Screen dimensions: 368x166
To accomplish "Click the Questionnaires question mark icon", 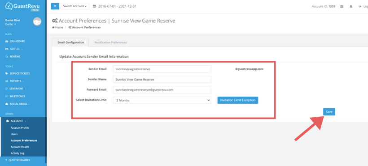I will point(6,160).
